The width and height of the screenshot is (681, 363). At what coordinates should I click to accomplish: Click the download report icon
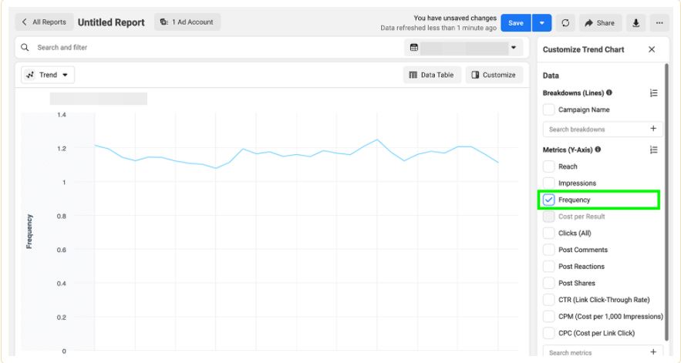636,23
